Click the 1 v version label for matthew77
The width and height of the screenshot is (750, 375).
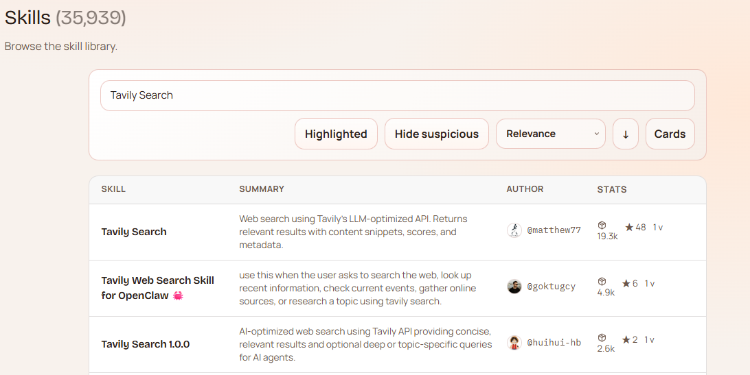point(658,228)
